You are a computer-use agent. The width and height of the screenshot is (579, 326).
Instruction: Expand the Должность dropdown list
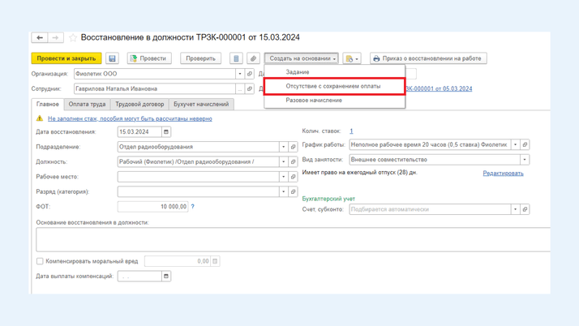[x=283, y=161]
